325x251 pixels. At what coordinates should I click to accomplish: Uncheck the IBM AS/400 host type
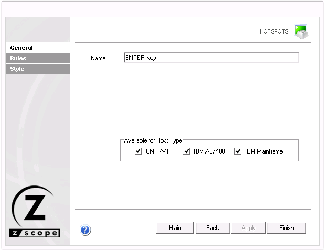point(186,151)
